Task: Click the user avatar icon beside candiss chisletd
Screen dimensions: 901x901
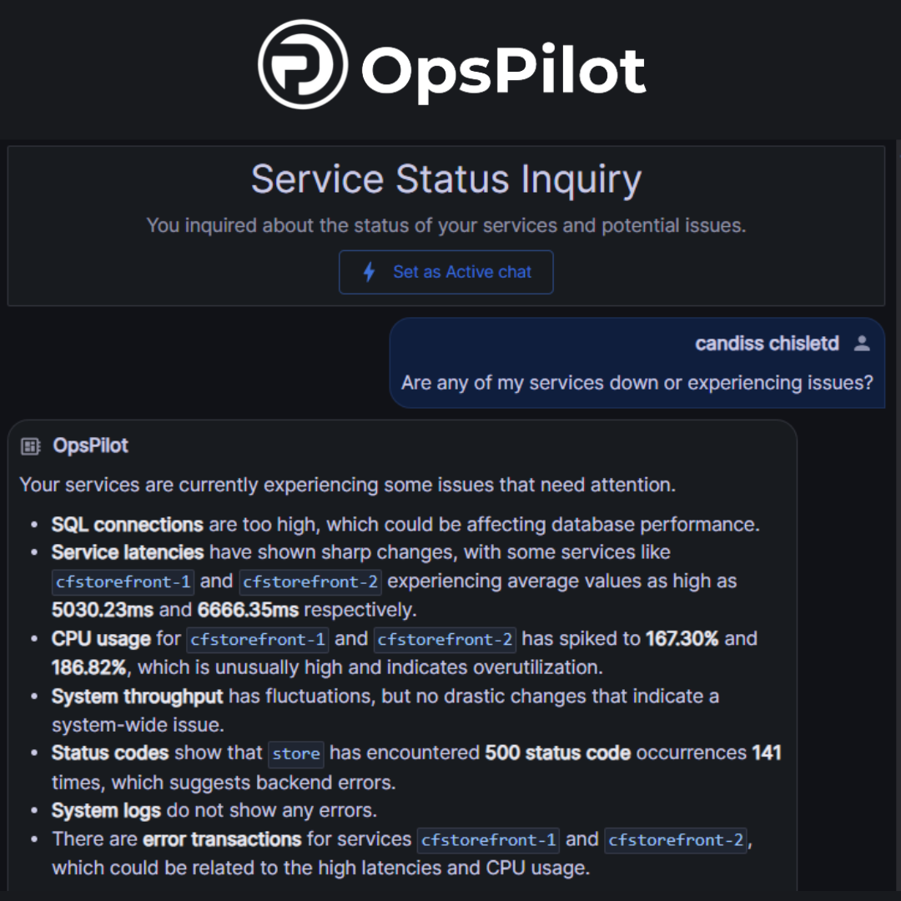Action: (863, 343)
